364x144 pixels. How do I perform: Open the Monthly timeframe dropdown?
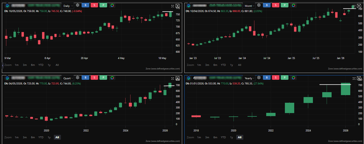[249, 6]
